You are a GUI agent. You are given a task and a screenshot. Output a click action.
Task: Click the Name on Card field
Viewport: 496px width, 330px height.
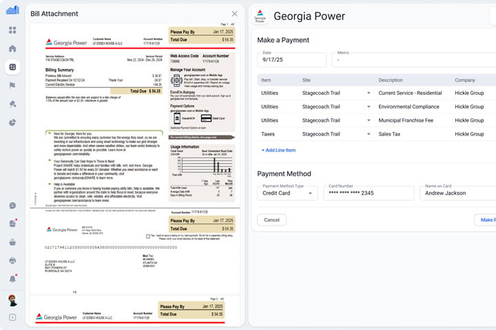point(457,193)
